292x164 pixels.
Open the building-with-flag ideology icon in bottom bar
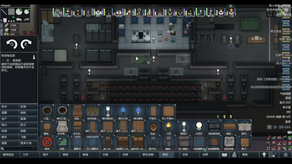pyautogui.click(x=234, y=155)
